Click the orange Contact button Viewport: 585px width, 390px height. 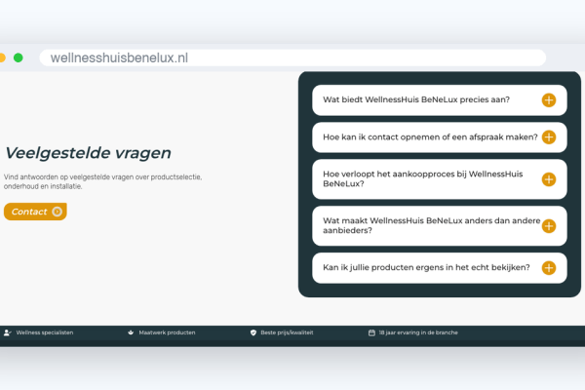pos(35,212)
